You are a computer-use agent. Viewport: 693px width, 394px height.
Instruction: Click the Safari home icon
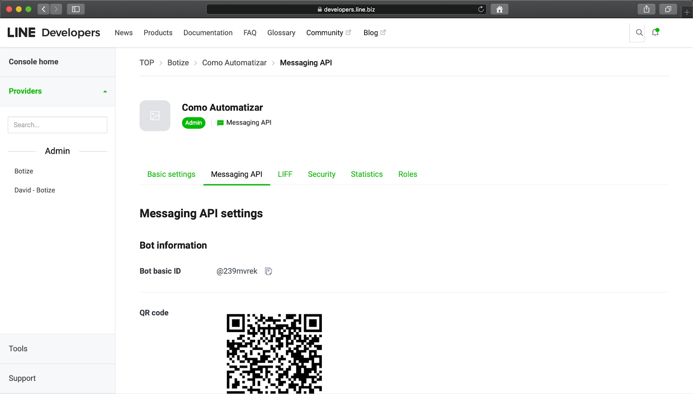(499, 9)
